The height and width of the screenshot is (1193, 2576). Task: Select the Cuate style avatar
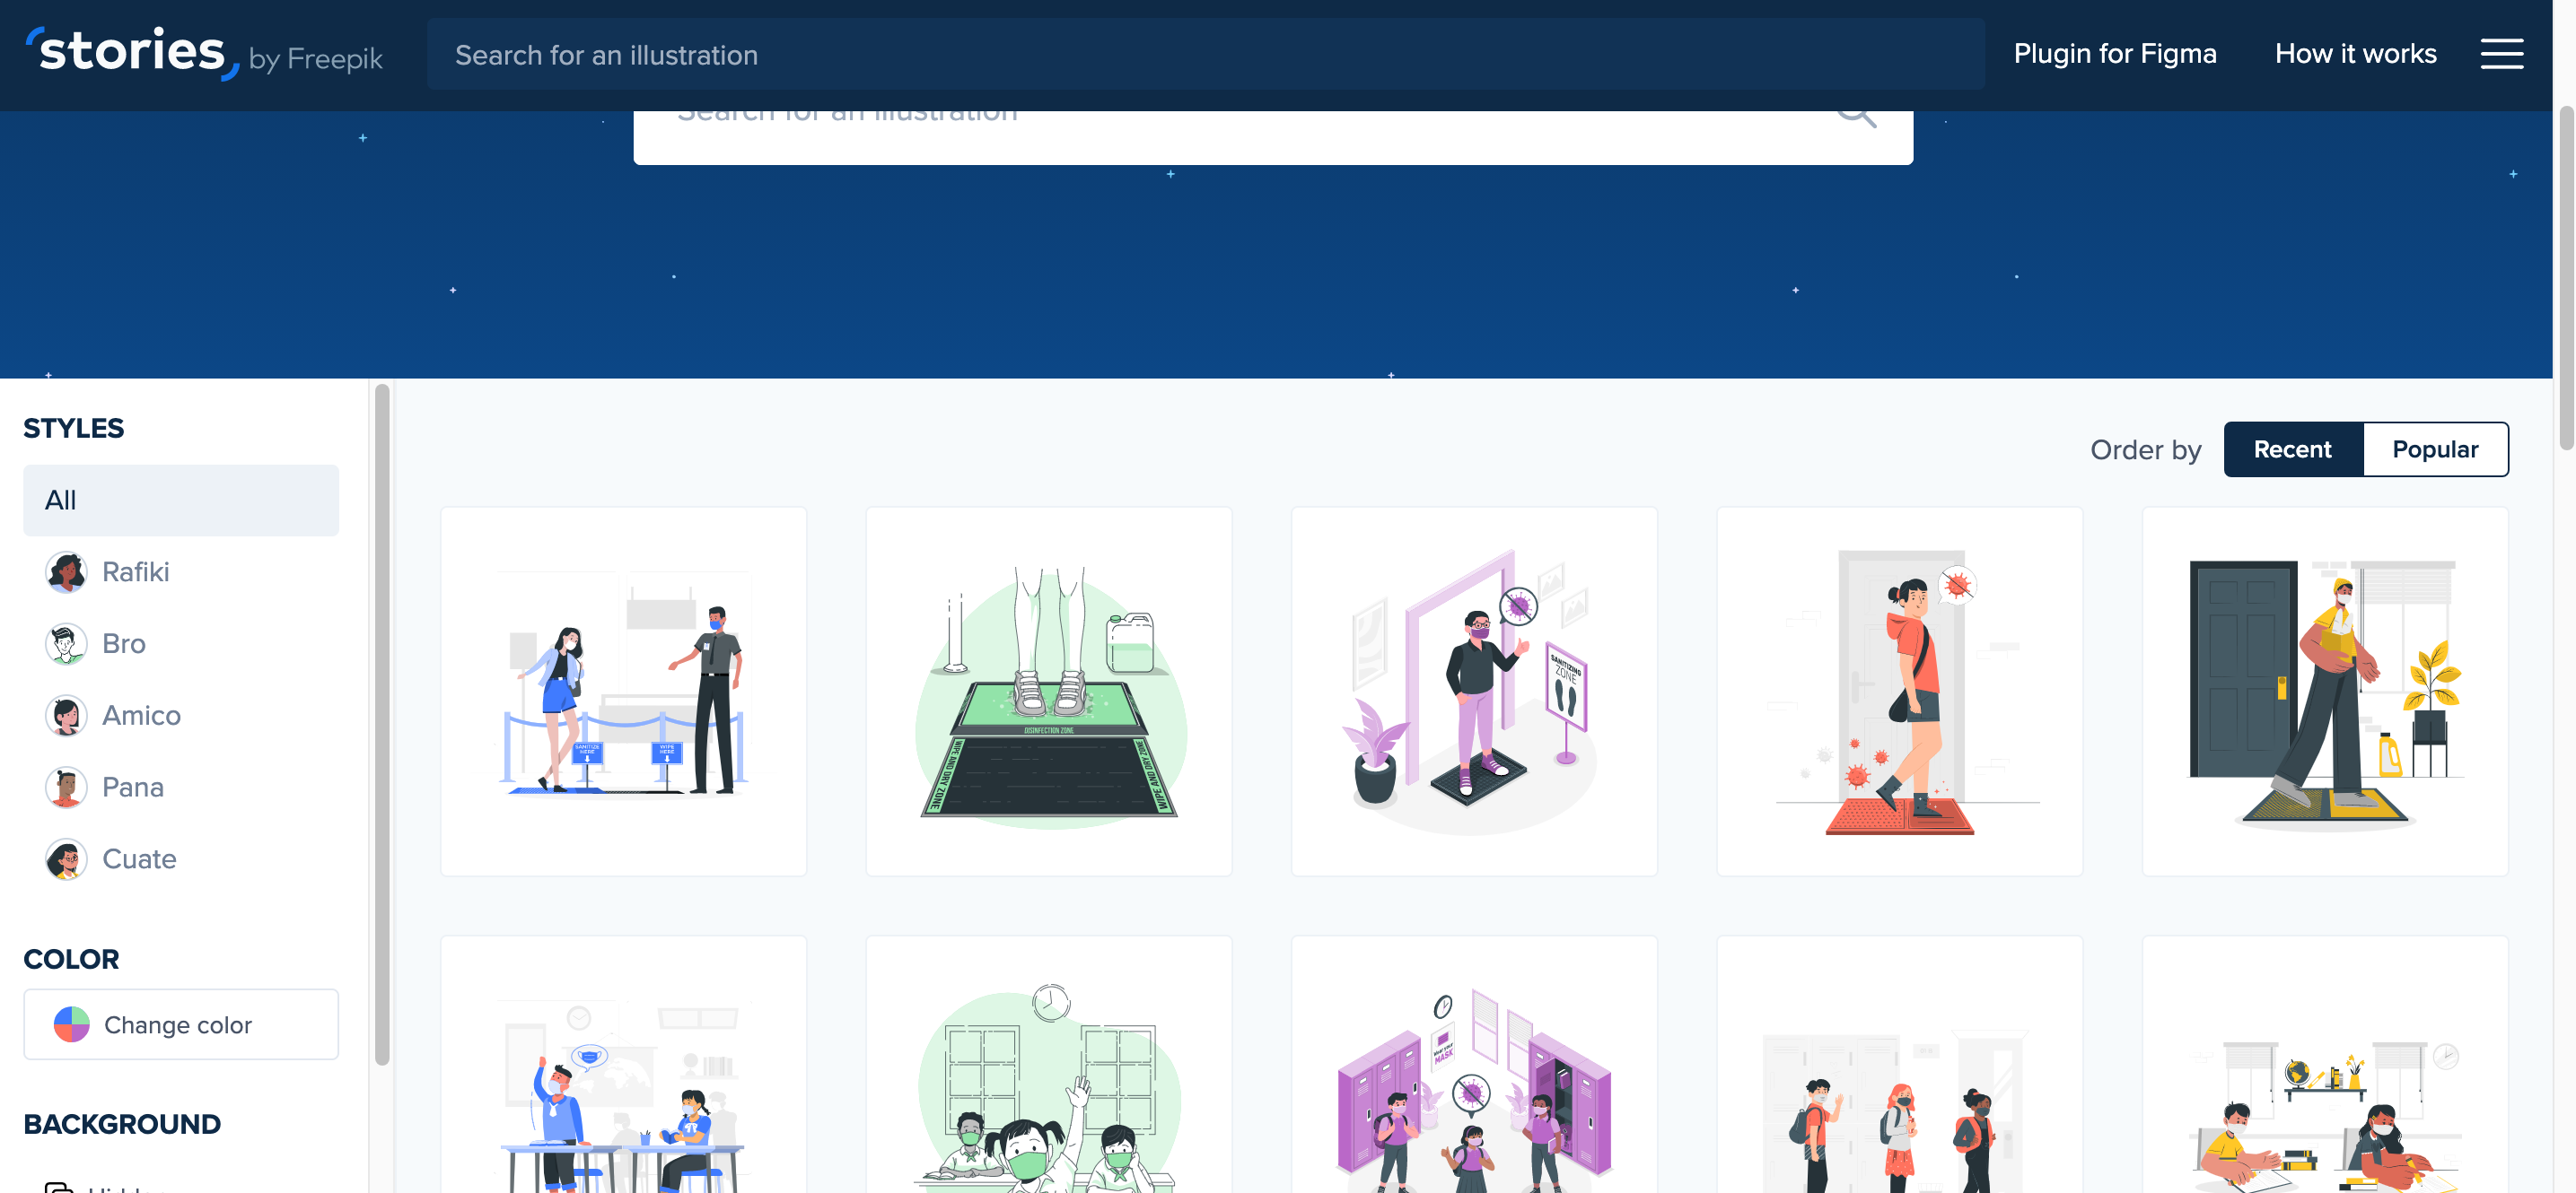coord(66,859)
